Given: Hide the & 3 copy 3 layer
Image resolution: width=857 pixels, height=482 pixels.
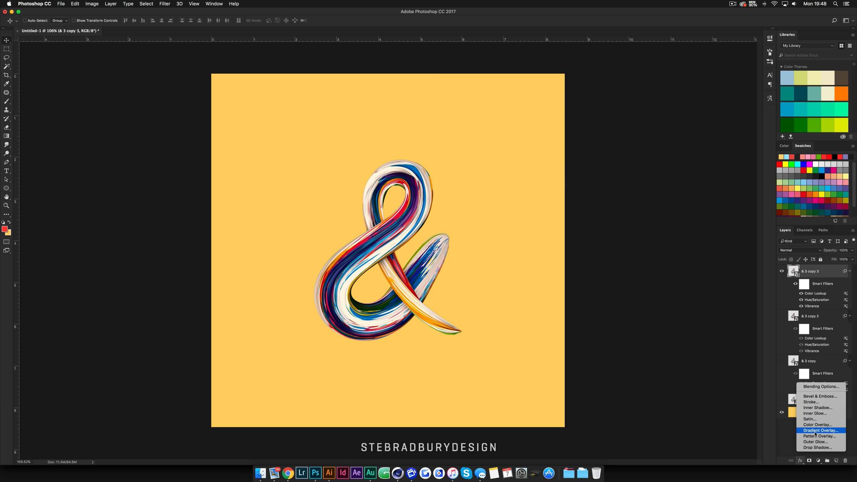Looking at the screenshot, I should (782, 271).
